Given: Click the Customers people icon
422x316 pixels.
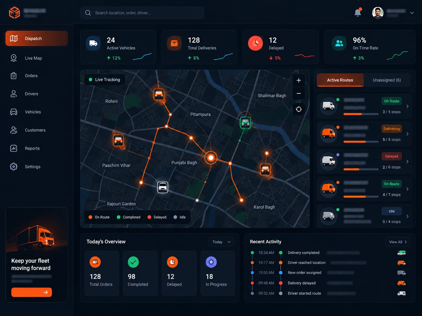Looking at the screenshot, I should click(14, 130).
